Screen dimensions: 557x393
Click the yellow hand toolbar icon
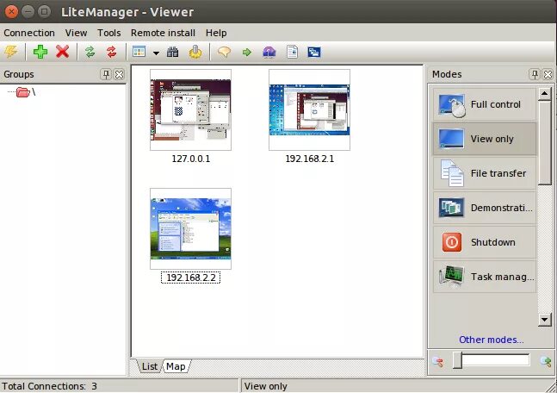195,52
